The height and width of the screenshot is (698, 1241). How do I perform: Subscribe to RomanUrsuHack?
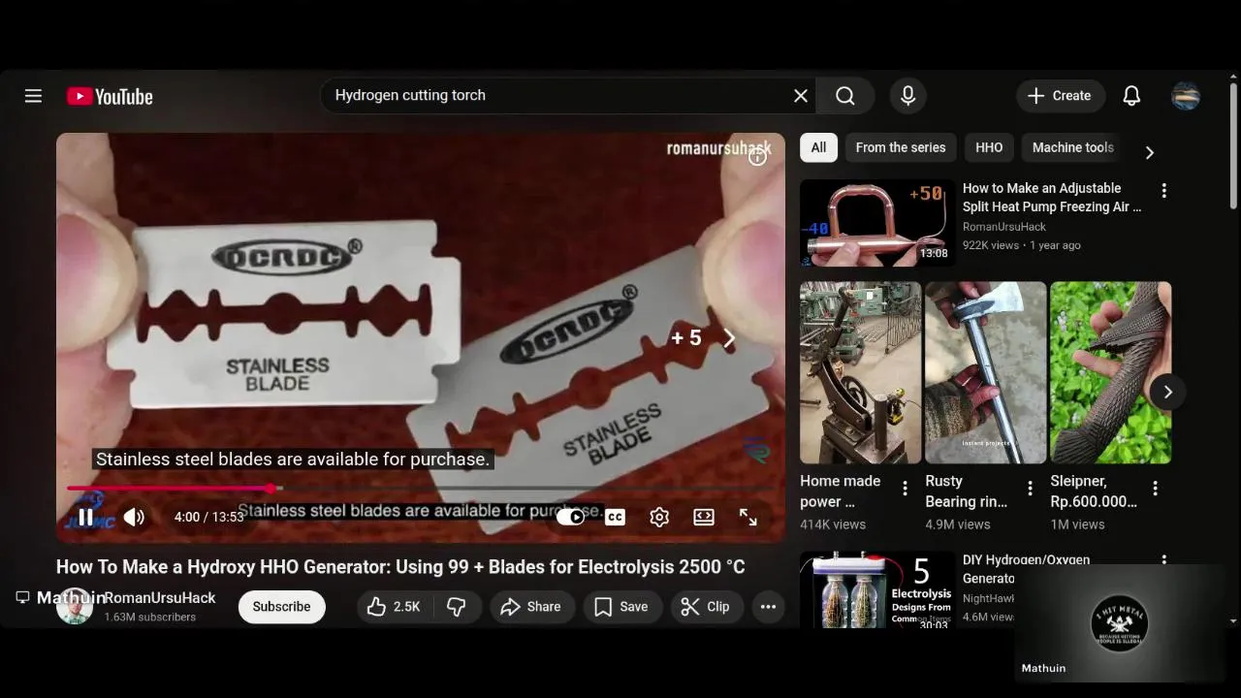tap(281, 607)
